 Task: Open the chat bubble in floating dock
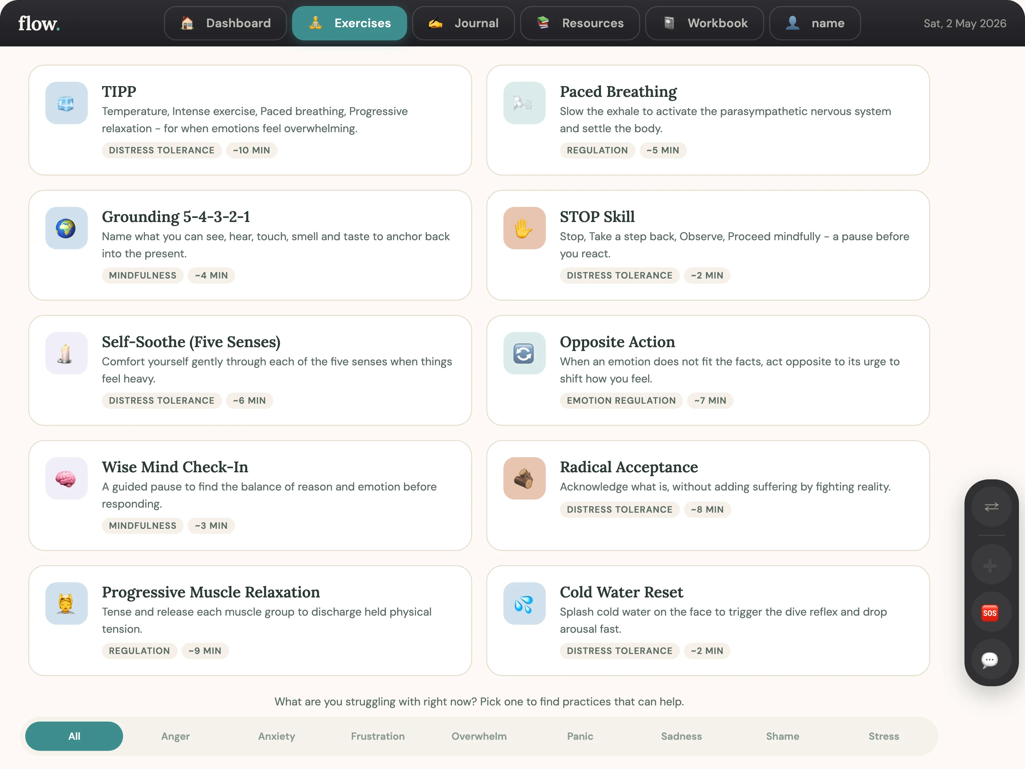click(x=991, y=660)
